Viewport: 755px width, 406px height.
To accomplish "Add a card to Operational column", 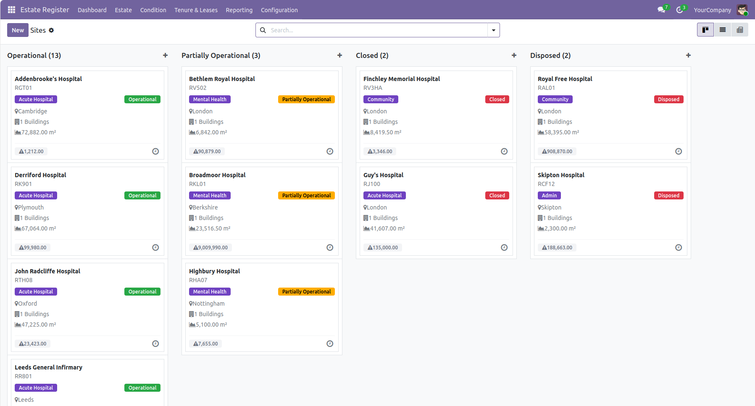I will point(165,55).
